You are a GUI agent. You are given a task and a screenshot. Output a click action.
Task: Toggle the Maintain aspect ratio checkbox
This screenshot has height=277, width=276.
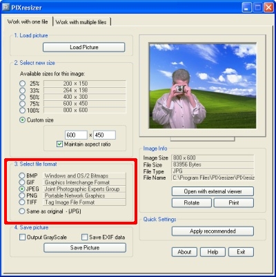(x=59, y=144)
